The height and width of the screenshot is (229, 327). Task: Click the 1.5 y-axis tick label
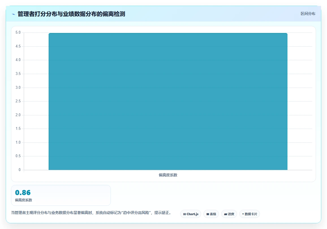pyautogui.click(x=18, y=129)
